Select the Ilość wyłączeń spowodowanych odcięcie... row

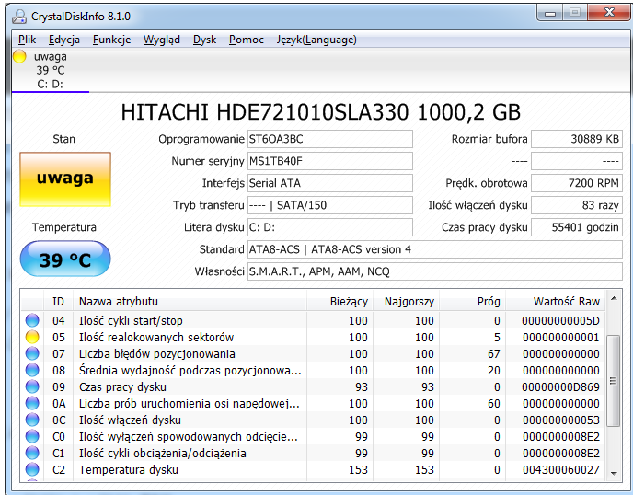tap(313, 436)
